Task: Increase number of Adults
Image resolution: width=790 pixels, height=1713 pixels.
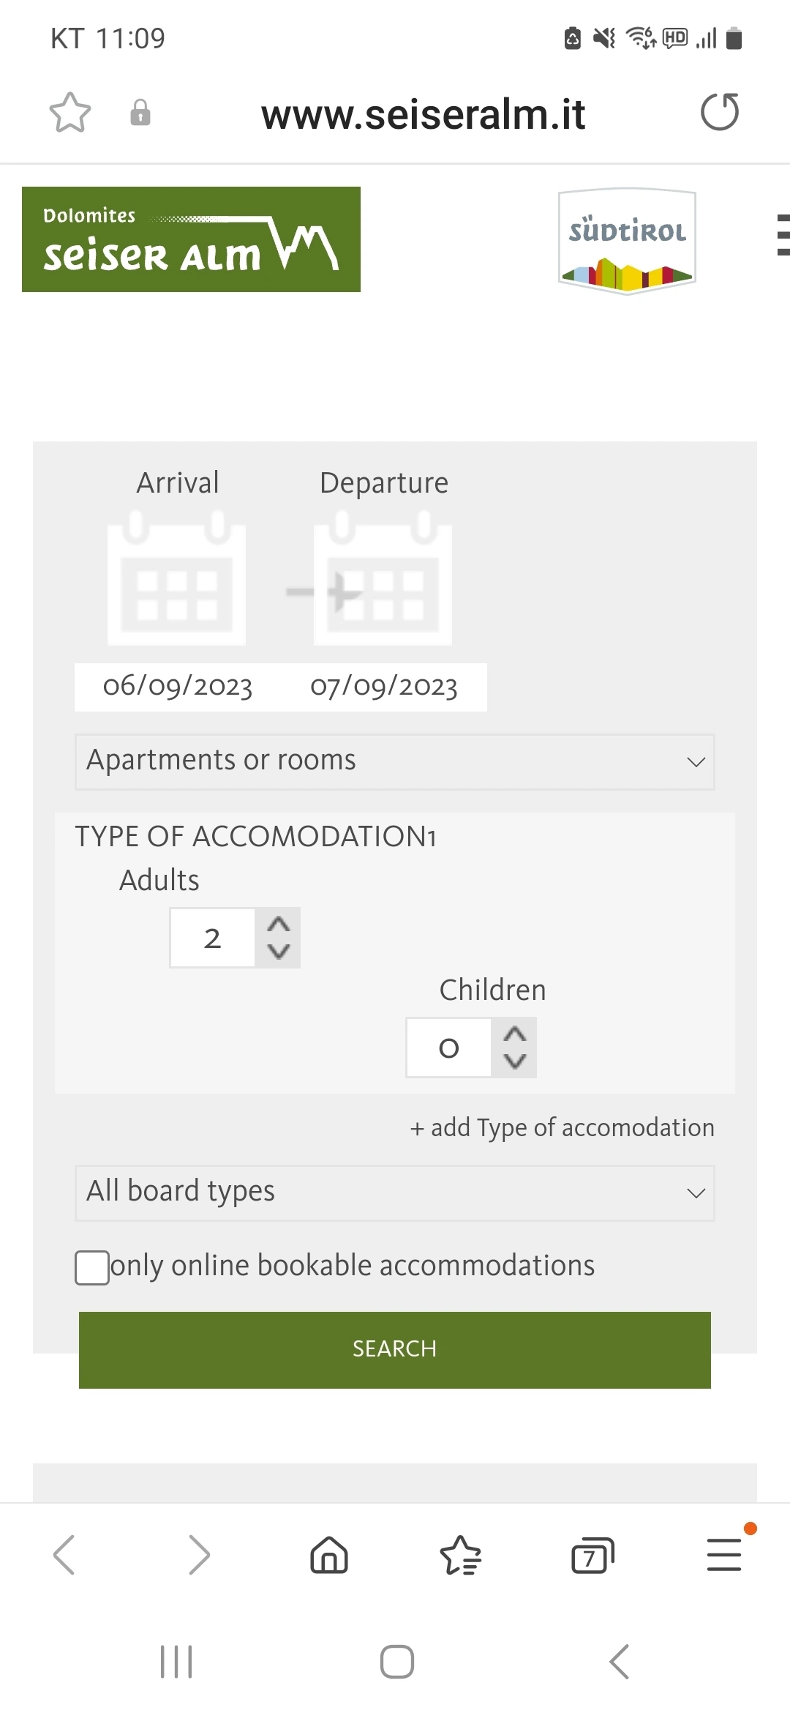Action: (279, 925)
